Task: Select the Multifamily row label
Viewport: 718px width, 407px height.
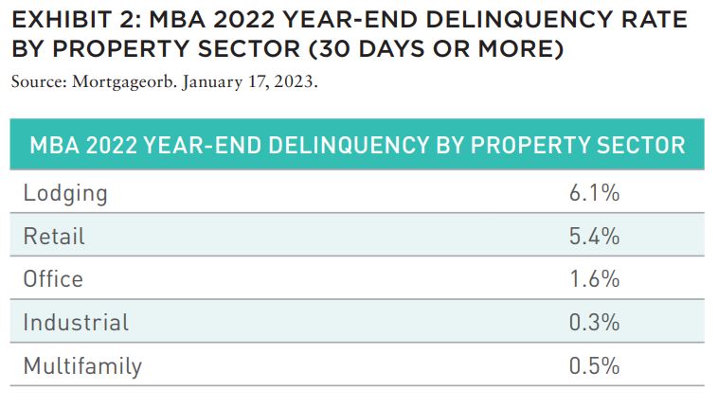Action: 82,366
